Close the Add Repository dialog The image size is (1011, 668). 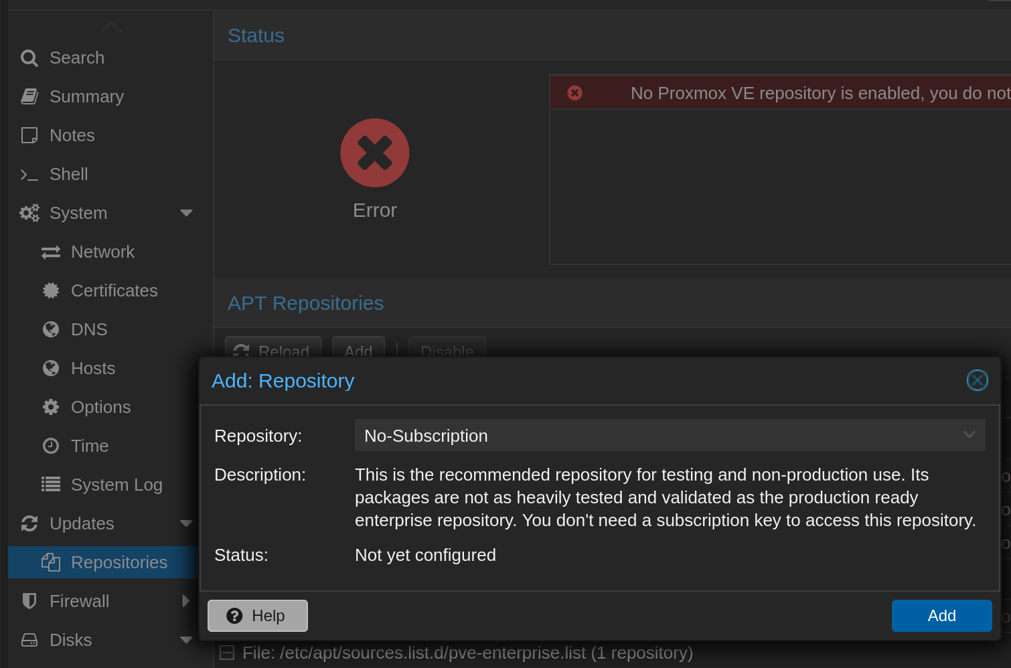(978, 380)
